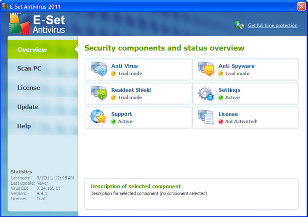
Task: Click the Anti-Virus shield monitor icon
Action: [x=99, y=69]
